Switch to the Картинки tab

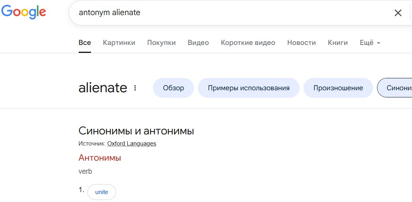(x=119, y=43)
